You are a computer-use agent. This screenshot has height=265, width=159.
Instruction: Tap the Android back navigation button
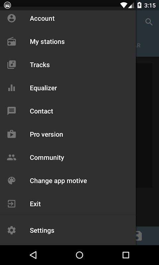[33, 255]
